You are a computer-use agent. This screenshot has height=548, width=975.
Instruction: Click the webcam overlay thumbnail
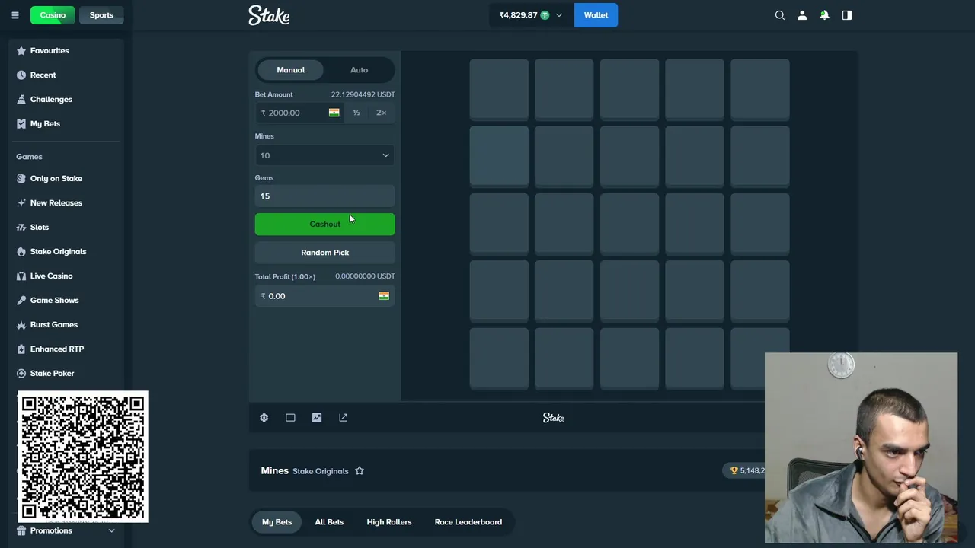tap(861, 448)
